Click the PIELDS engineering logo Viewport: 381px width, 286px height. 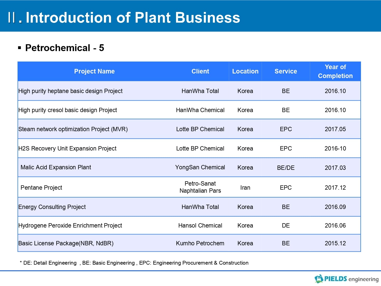pos(346,279)
